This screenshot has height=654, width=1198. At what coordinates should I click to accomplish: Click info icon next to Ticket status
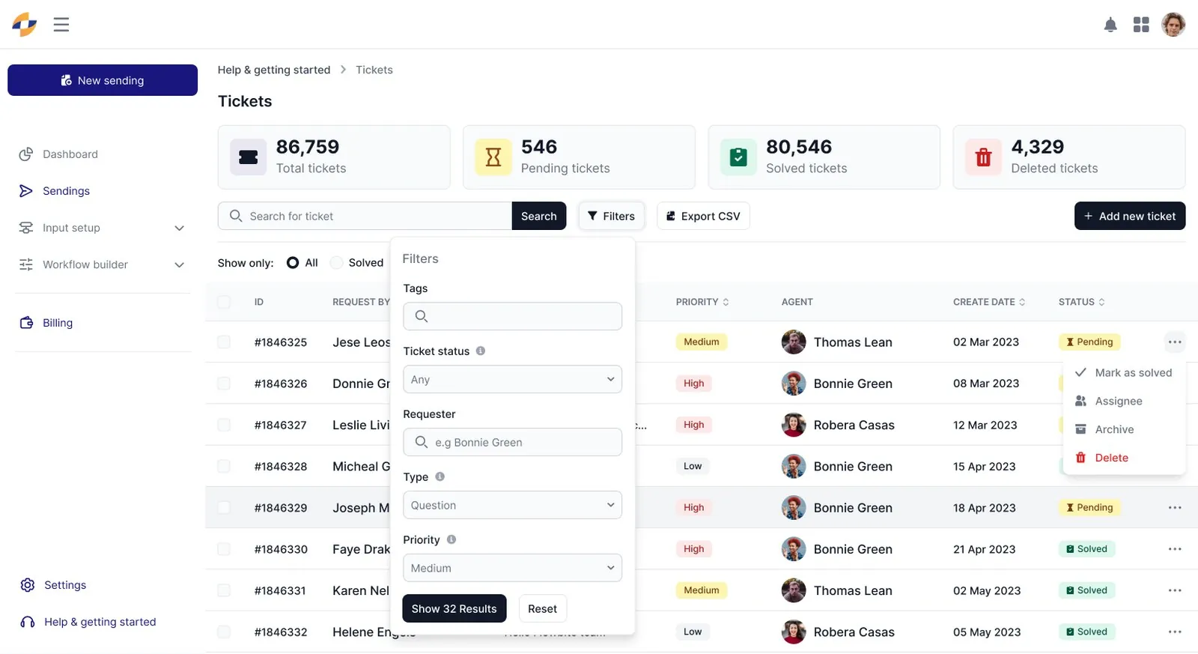[481, 351]
